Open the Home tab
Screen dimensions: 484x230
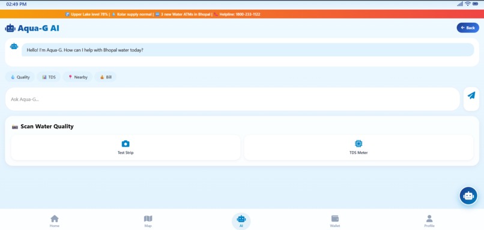click(55, 221)
